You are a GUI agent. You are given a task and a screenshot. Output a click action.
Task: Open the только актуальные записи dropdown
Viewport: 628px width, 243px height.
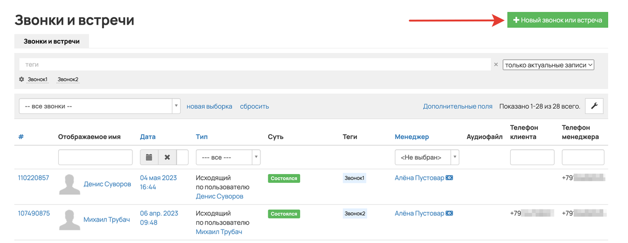pos(548,65)
